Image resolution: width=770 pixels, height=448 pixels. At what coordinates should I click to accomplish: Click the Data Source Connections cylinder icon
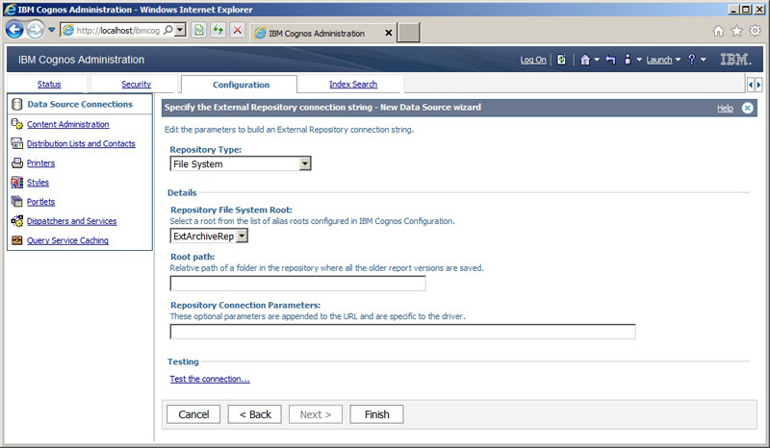(16, 104)
